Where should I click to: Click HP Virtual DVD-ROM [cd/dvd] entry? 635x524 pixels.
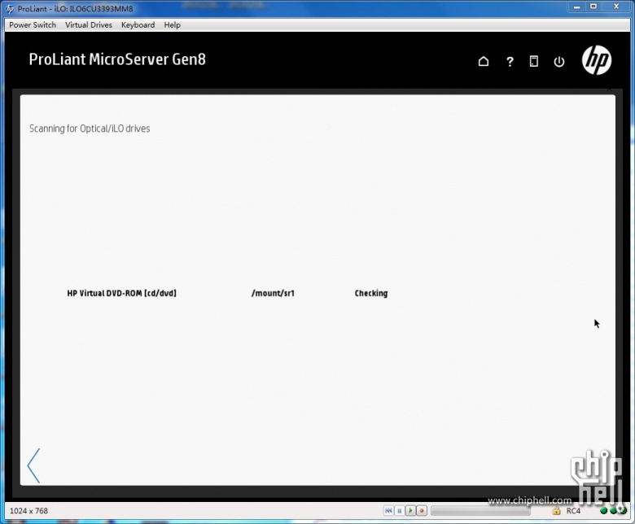(x=121, y=293)
